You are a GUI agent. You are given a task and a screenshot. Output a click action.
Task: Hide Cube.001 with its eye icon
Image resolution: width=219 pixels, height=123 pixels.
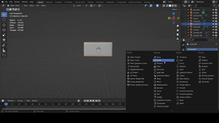[x=213, y=21]
